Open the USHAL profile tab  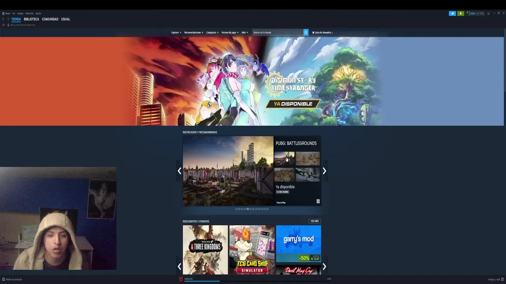click(66, 19)
